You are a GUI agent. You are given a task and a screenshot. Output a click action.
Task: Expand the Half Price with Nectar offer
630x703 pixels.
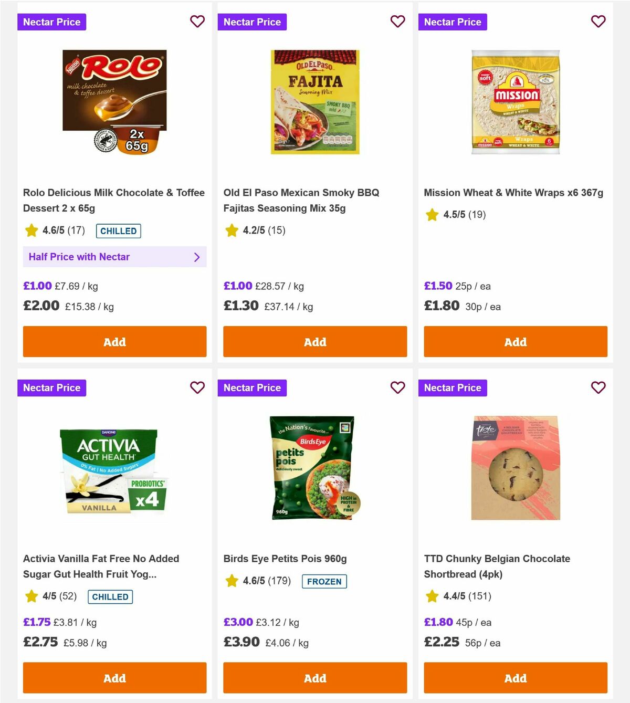coord(114,257)
